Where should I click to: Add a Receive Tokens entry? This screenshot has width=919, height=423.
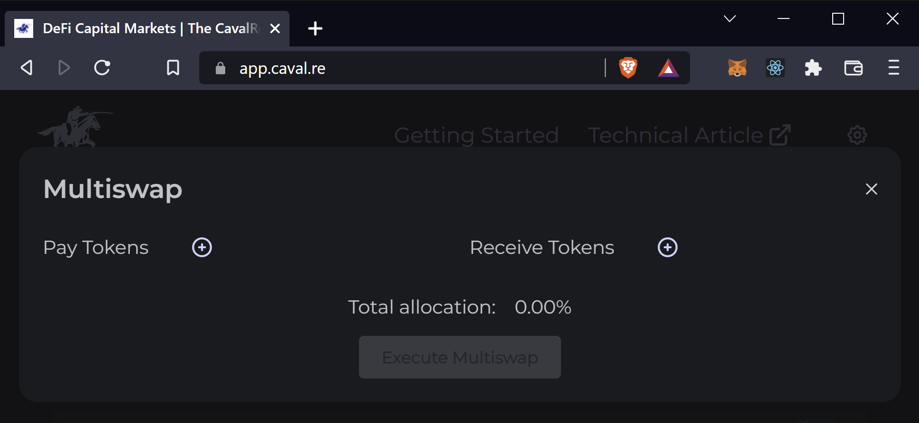pos(668,247)
